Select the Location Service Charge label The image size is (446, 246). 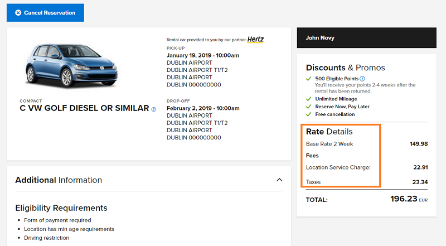(338, 167)
